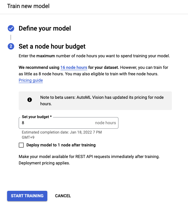
Task: Click the Deploy model to 1 node label
Action: coord(61,145)
